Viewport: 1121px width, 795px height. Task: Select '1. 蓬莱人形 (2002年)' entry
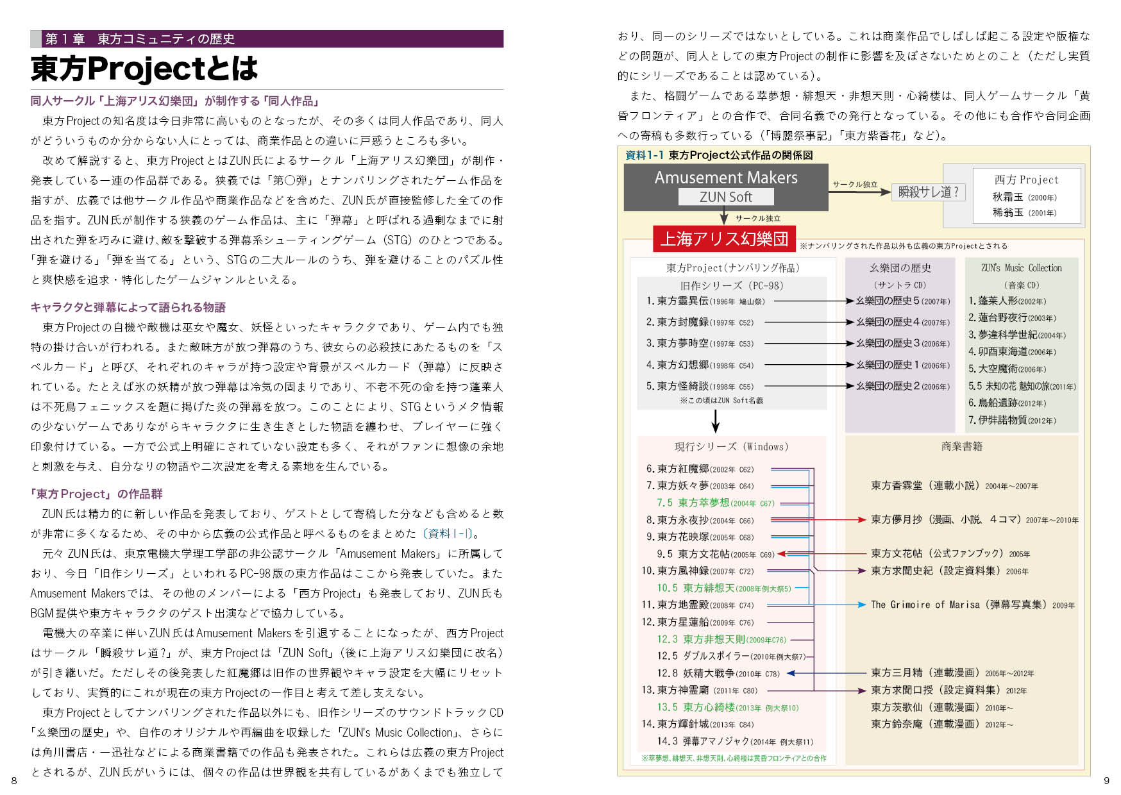coord(1007,301)
